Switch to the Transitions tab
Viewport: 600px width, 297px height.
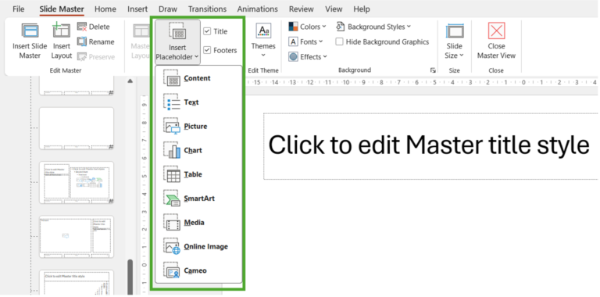coord(207,9)
